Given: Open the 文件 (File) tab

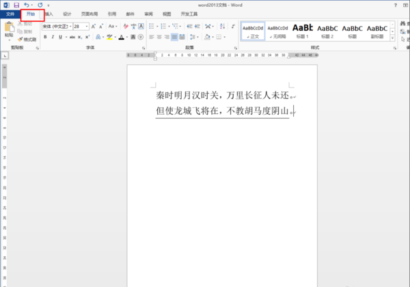Looking at the screenshot, I should tap(10, 14).
